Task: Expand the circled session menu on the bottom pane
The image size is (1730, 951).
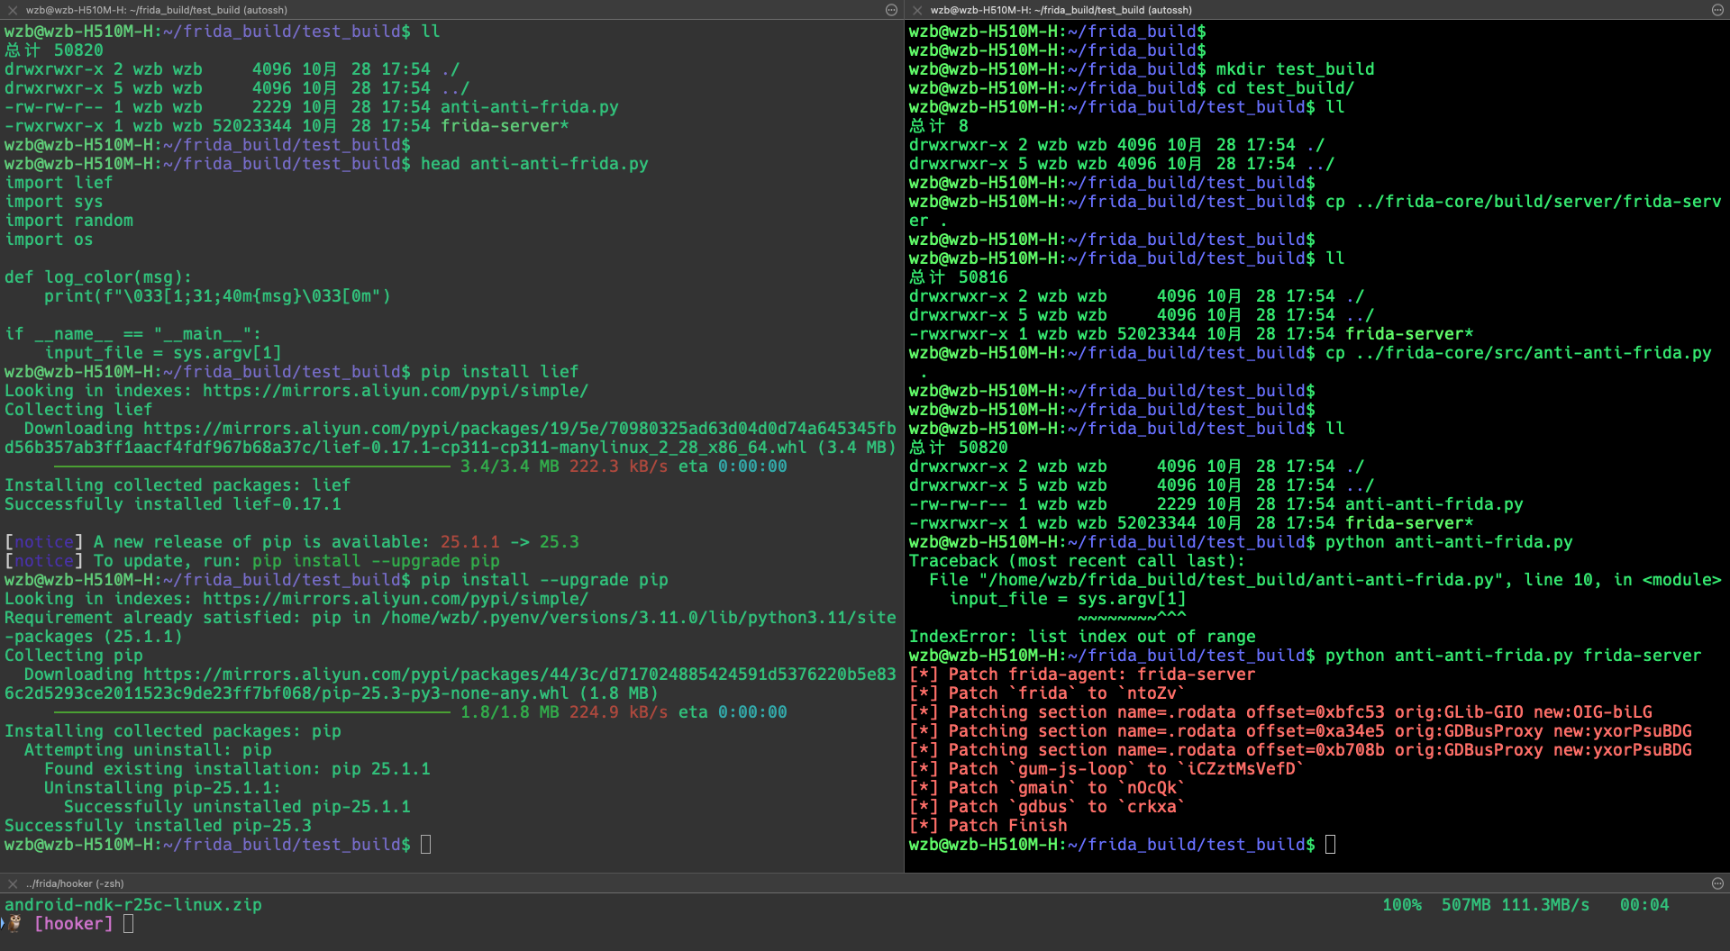Action: [x=1718, y=883]
